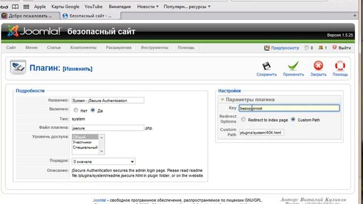This screenshot has height=204, width=363.
Task: Select Да radio for Включен
Action: [x=93, y=110]
